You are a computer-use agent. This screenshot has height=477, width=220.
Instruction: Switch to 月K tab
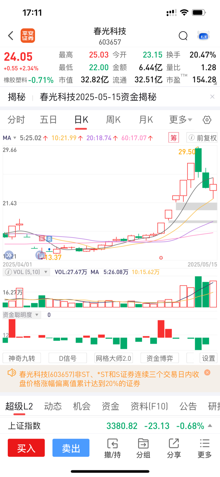point(146,120)
